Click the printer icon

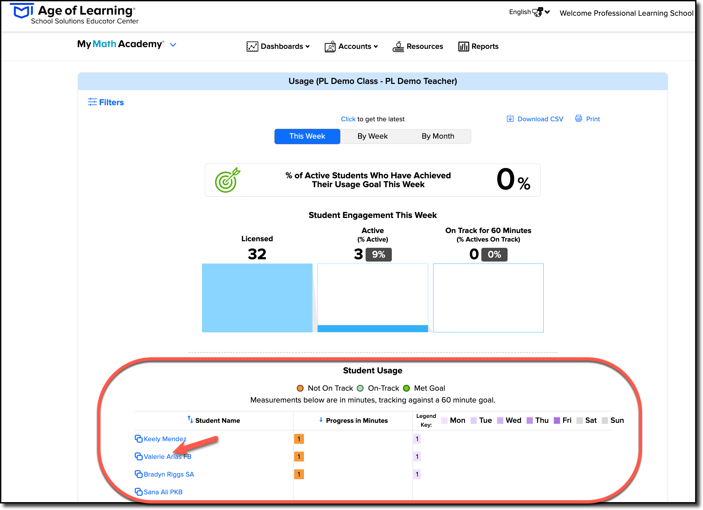pos(579,118)
